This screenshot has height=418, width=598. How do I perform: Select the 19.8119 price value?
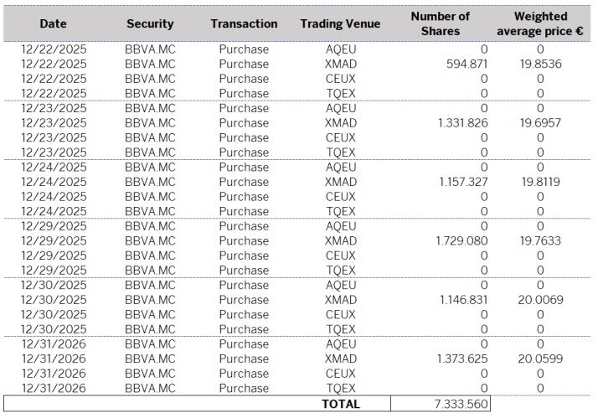[540, 182]
